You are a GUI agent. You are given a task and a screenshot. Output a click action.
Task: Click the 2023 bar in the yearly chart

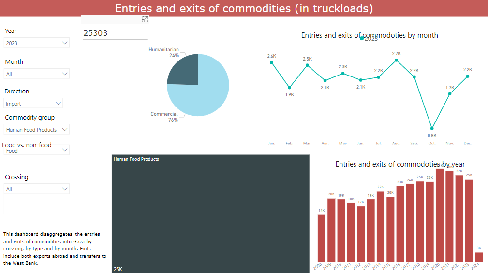point(469,221)
